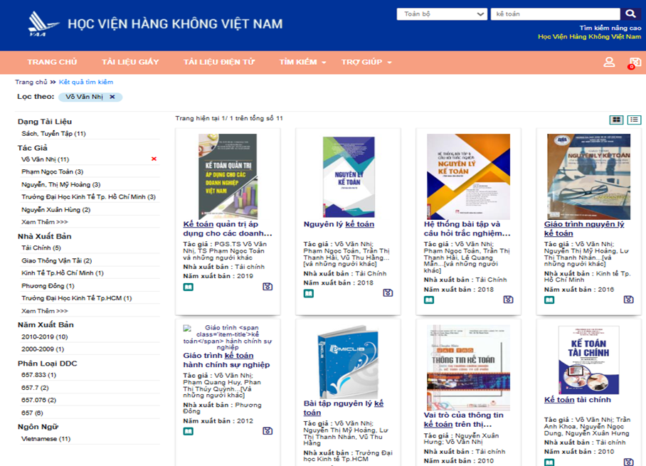
Task: Show more authors with Xem Thêm
Action: (45, 222)
